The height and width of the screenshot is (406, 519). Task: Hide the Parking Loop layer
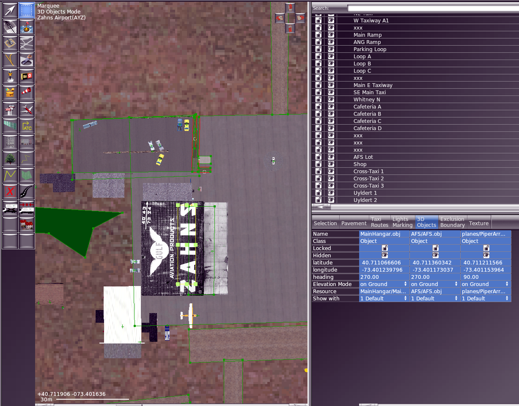click(331, 49)
